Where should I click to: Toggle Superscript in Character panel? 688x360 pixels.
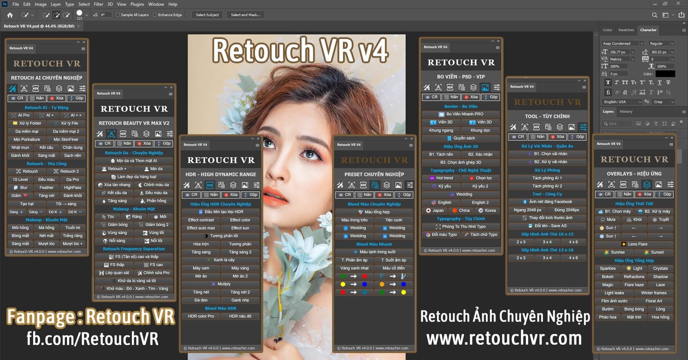click(642, 82)
